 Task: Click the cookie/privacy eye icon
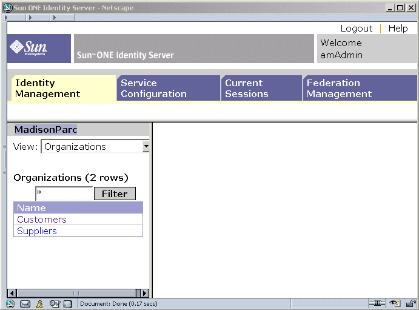pyautogui.click(x=395, y=303)
